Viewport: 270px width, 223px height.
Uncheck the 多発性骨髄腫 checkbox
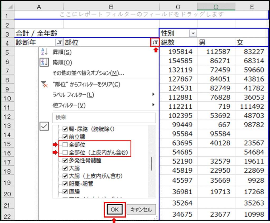click(65, 160)
